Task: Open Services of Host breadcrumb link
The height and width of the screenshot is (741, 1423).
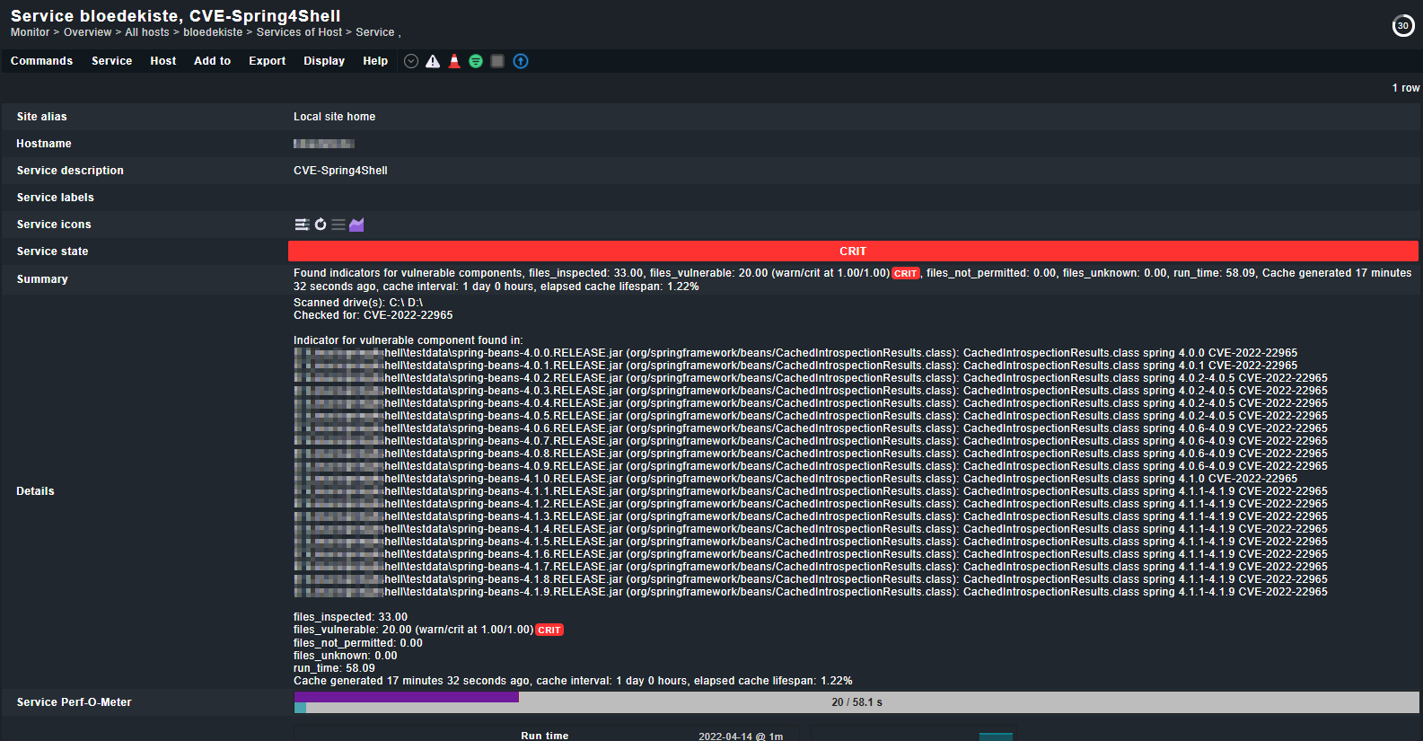Action: 299,32
